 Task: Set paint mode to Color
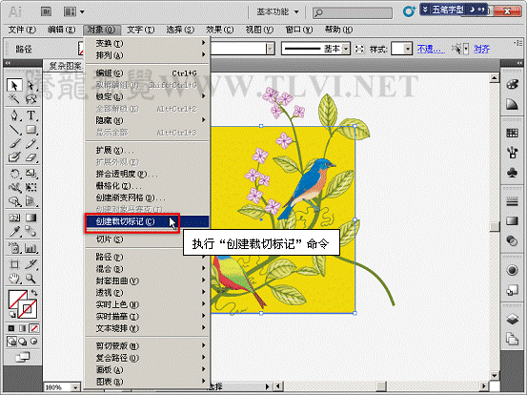11,328
